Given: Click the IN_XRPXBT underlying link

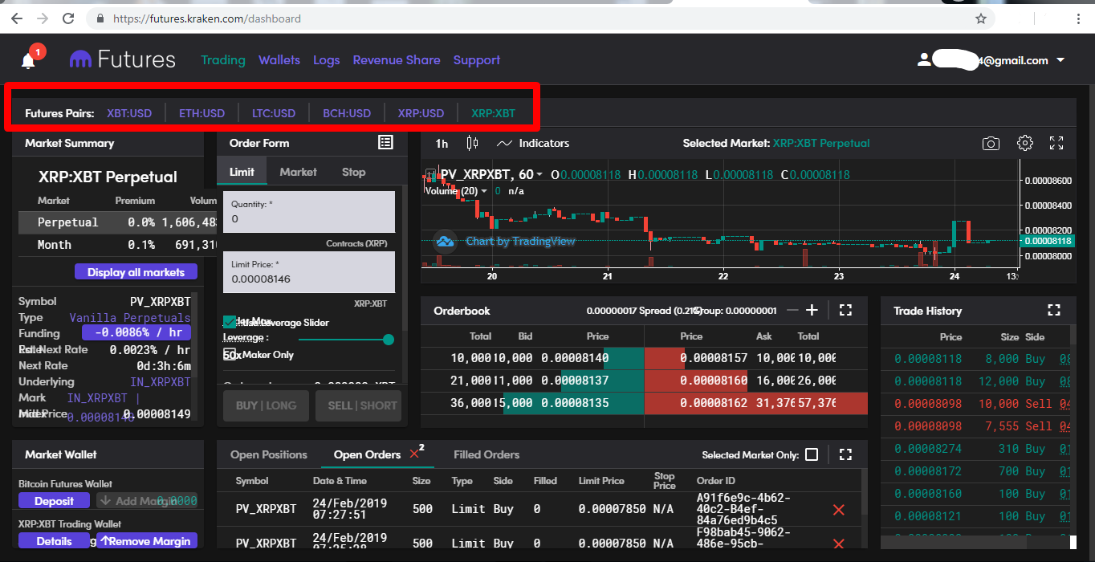Looking at the screenshot, I should 161,382.
